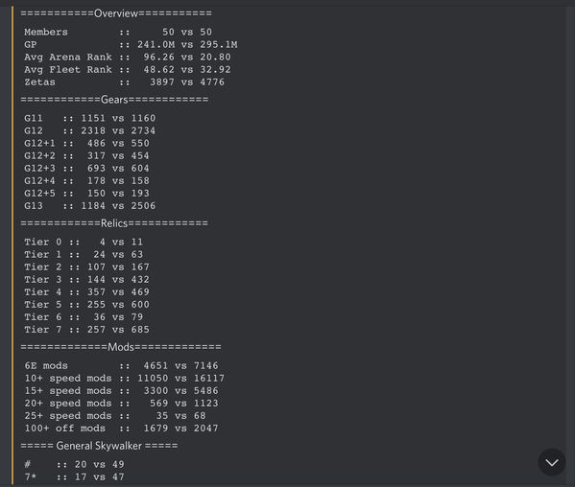Click the 25+ speed mods row

pyautogui.click(x=115, y=416)
